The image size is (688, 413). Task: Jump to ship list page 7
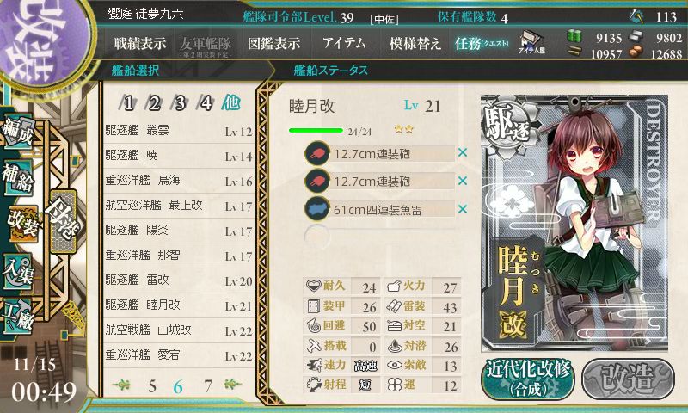208,386
